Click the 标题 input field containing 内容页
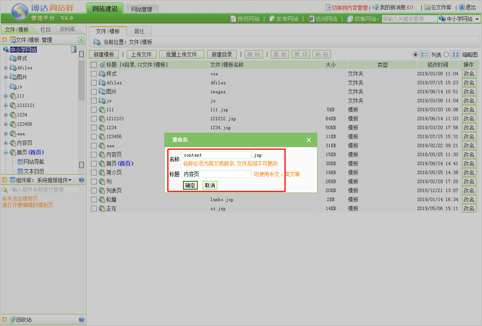The image size is (482, 326). pos(217,174)
